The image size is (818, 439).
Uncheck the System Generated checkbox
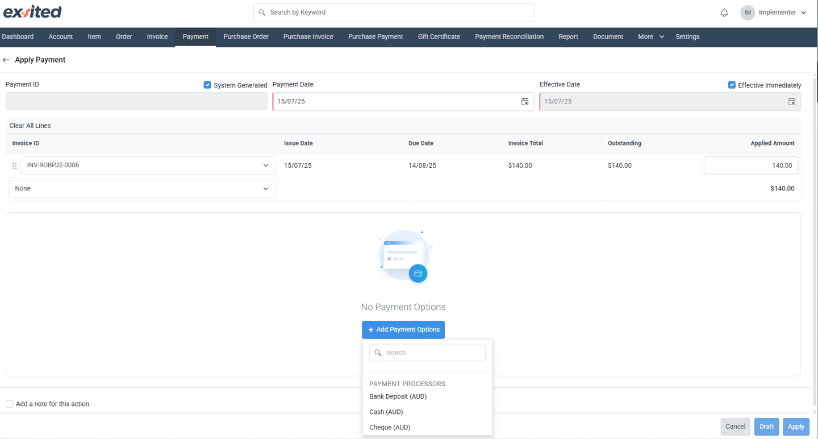[x=207, y=85]
